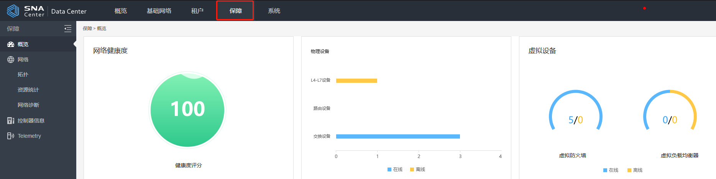
Task: Toggle the 在线 legend under 虚拟设备
Action: click(x=611, y=170)
